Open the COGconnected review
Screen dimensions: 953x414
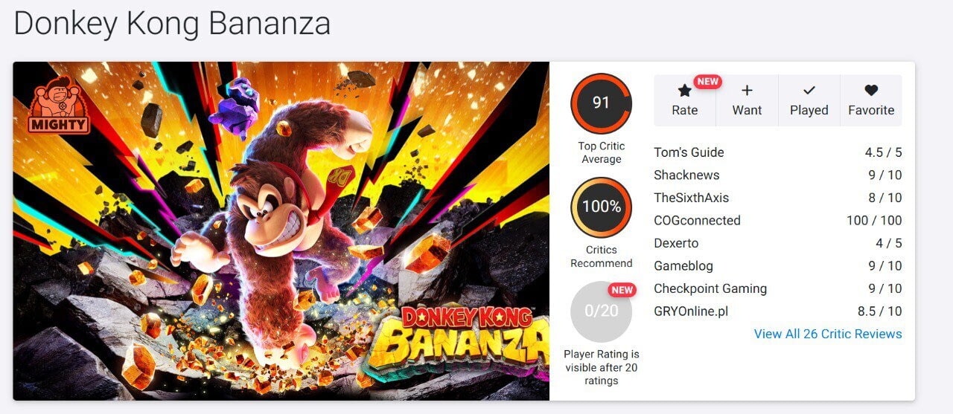point(697,221)
